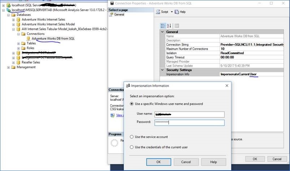Select 'Use the credentials of the current user'
The width and height of the screenshot is (290, 171).
click(x=131, y=147)
